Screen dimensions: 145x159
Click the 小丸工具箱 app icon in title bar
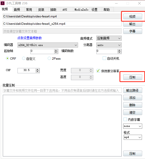click(x=3, y=3)
